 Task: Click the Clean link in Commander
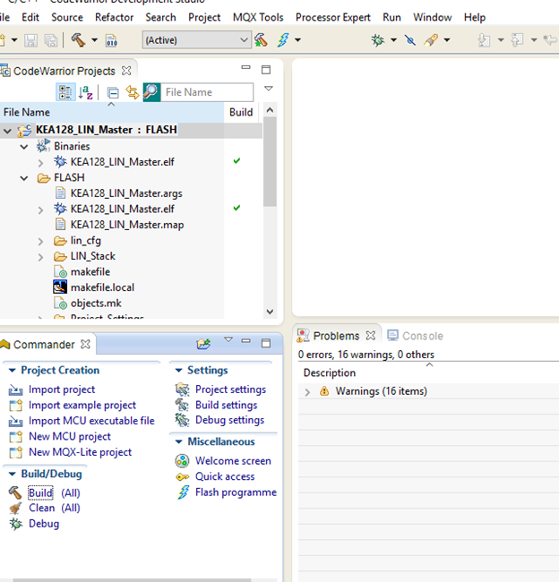point(41,508)
